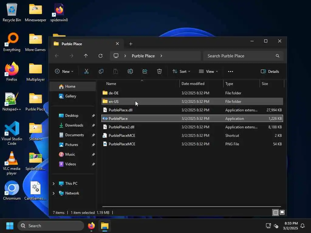The width and height of the screenshot is (311, 233).
Task: Open the Sort dropdown menu
Action: coord(181,72)
